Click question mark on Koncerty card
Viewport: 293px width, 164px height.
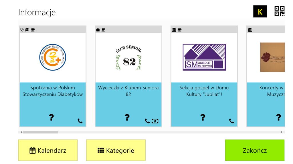pyautogui.click(x=279, y=117)
